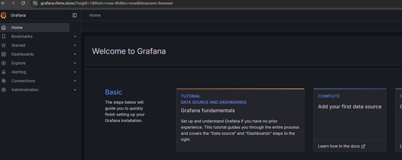
Task: Open Starred in the sidebar menu
Action: coord(18,45)
